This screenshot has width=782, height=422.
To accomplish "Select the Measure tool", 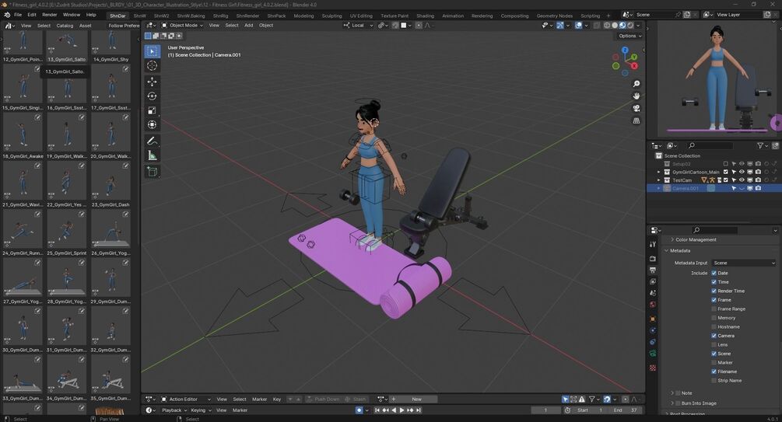I will 152,155.
